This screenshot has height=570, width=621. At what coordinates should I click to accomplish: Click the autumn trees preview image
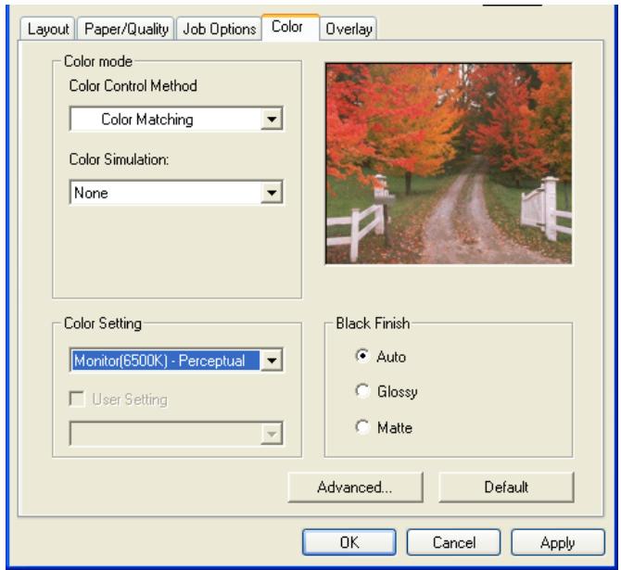click(x=450, y=163)
